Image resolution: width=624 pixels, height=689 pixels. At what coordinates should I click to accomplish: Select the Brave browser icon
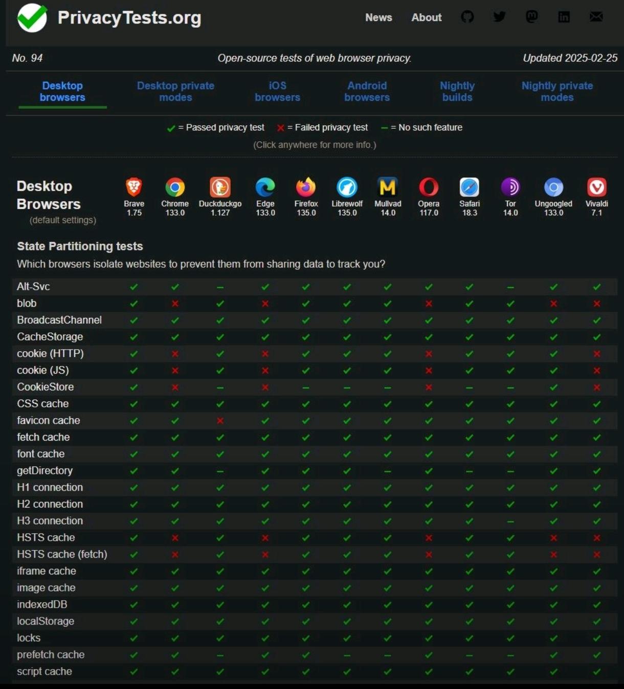point(134,187)
